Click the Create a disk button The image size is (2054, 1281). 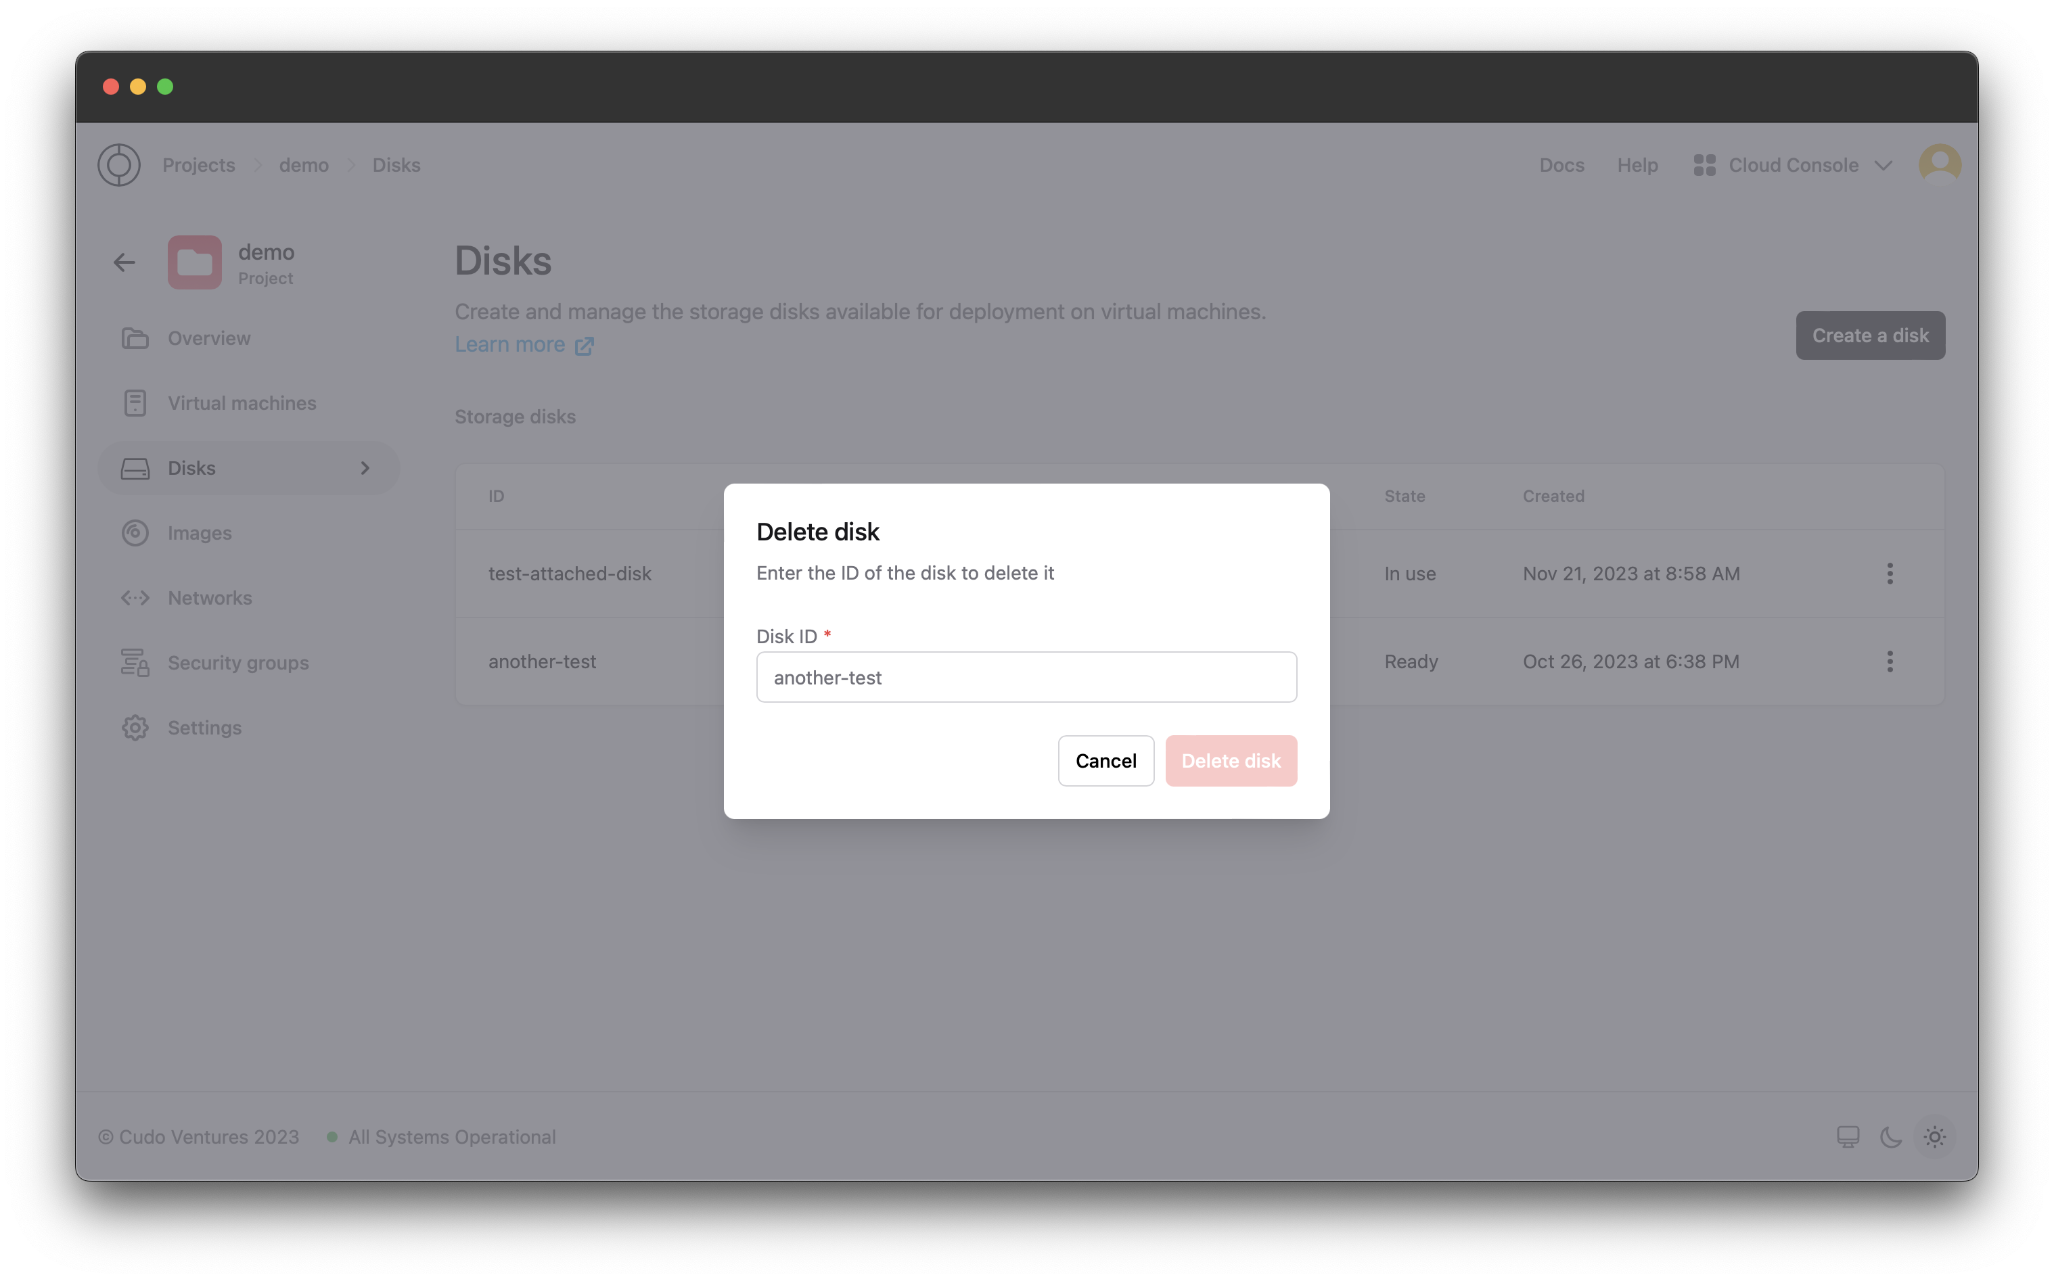pyautogui.click(x=1871, y=333)
